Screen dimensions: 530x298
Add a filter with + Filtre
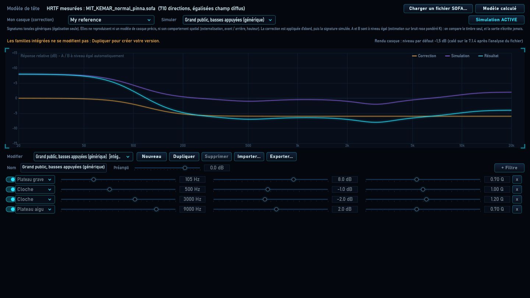[509, 168]
